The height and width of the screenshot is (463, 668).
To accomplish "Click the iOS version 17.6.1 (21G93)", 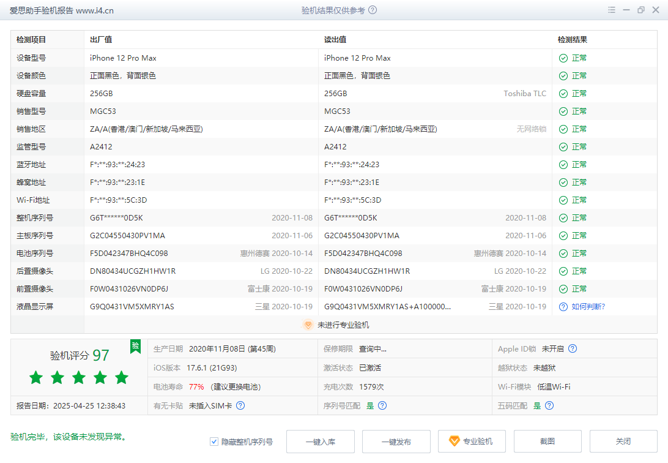I will tap(212, 368).
